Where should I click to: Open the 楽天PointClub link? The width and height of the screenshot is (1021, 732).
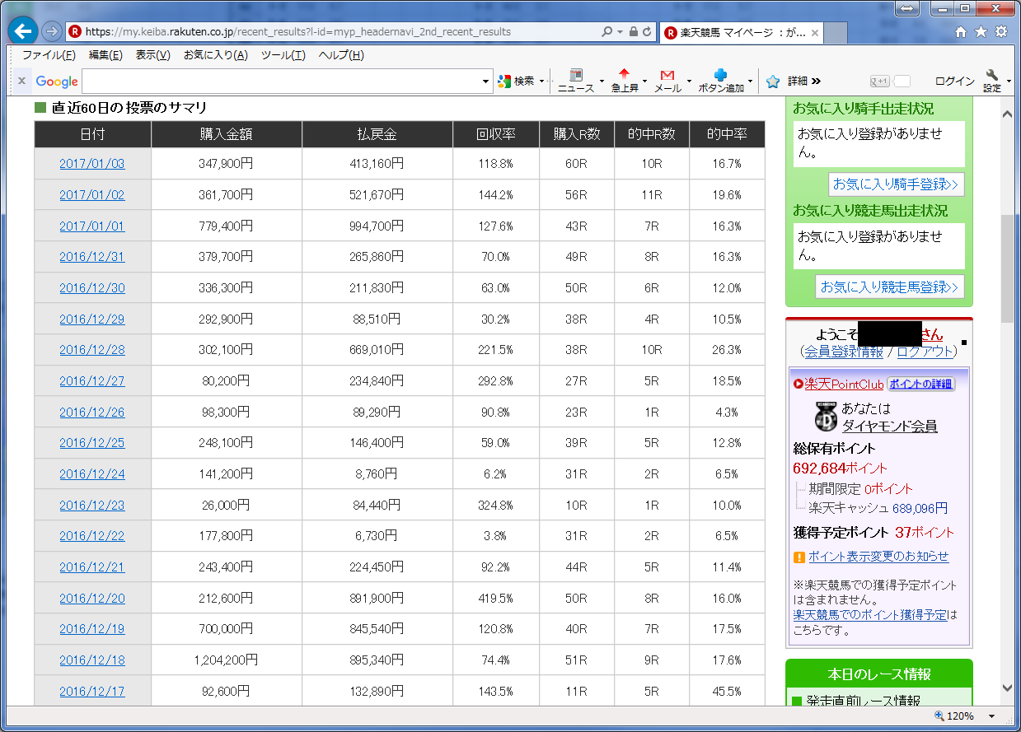844,384
